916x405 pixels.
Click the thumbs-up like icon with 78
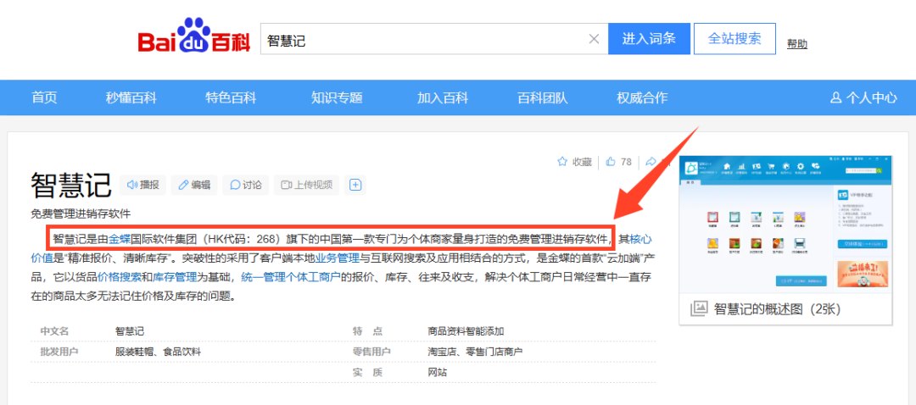tap(611, 162)
